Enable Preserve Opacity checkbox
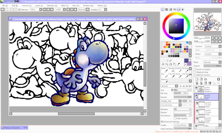This screenshot has width=222, height=133. [195, 69]
